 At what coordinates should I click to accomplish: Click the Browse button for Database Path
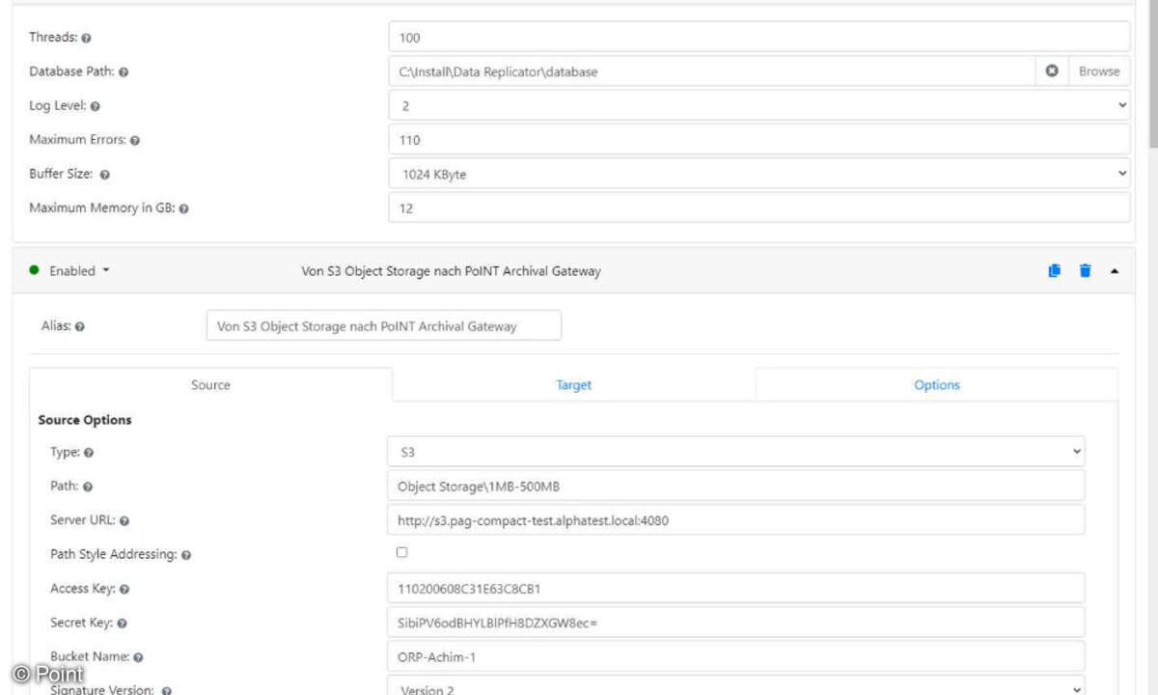1099,70
